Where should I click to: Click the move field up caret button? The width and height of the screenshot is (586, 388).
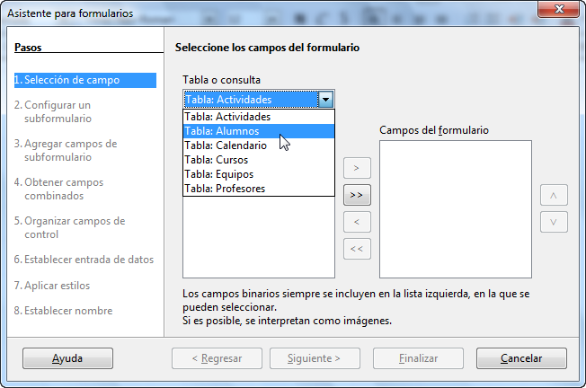pos(554,195)
